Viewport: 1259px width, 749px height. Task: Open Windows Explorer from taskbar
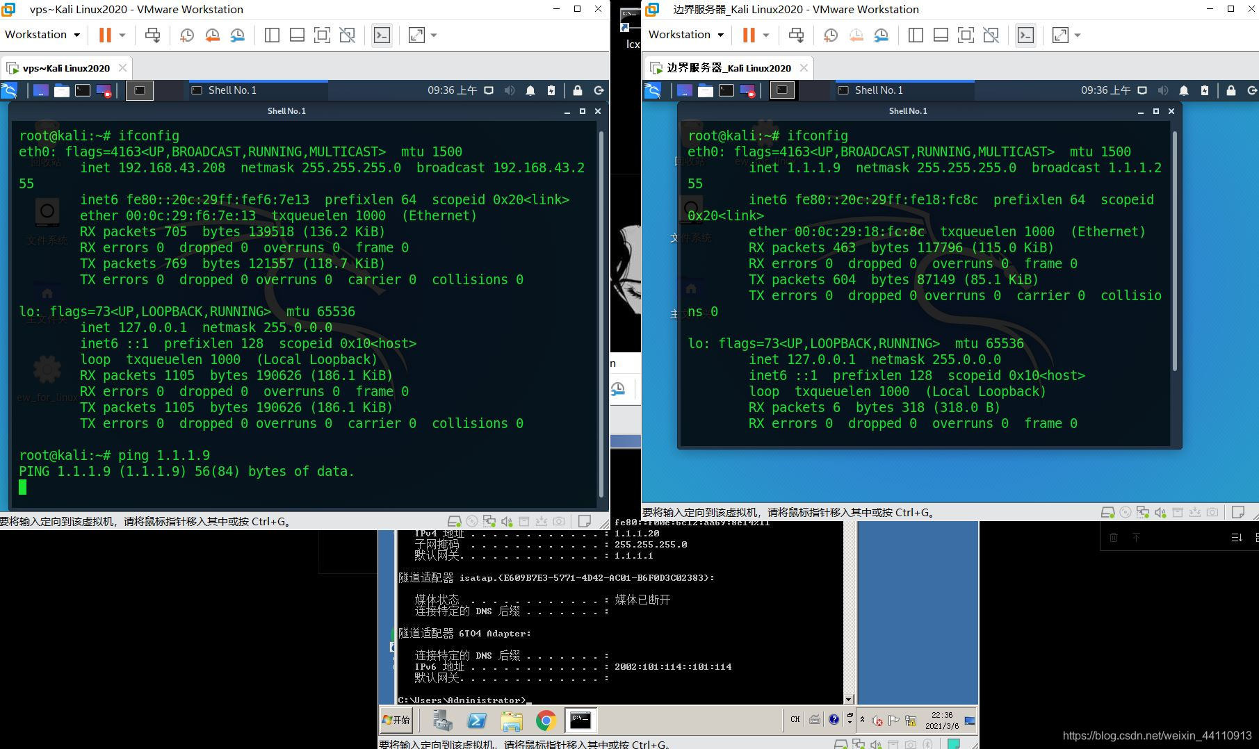pyautogui.click(x=512, y=721)
